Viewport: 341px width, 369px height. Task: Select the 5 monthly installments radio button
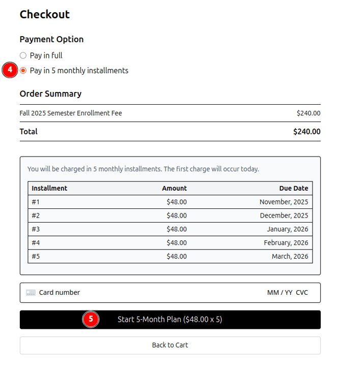(23, 71)
